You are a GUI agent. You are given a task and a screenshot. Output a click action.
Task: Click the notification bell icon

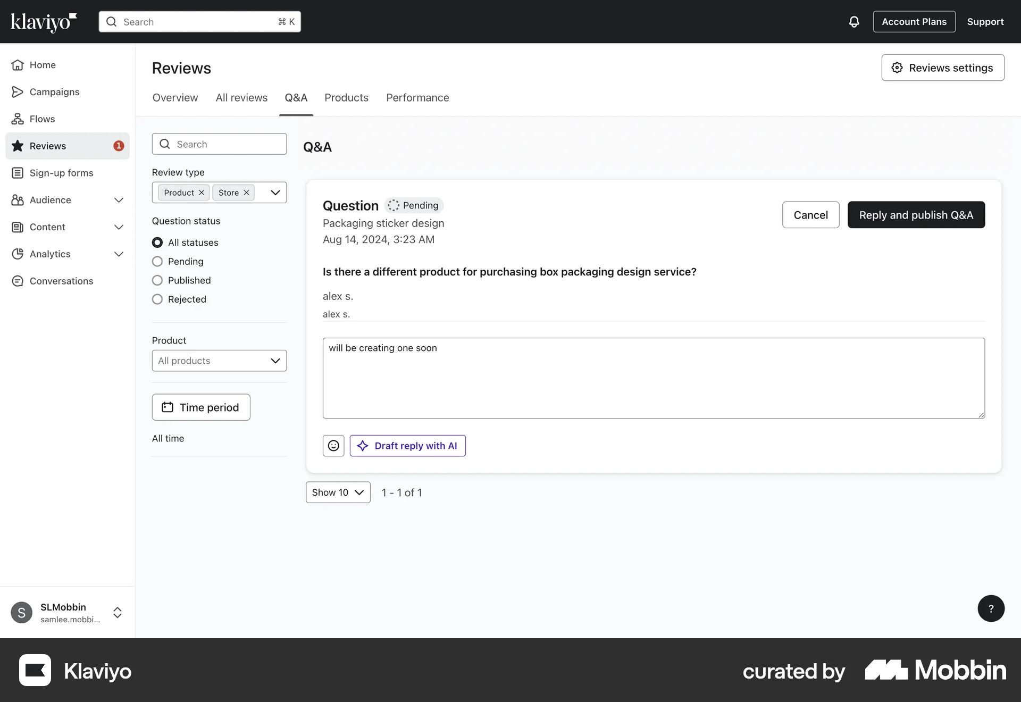click(853, 22)
